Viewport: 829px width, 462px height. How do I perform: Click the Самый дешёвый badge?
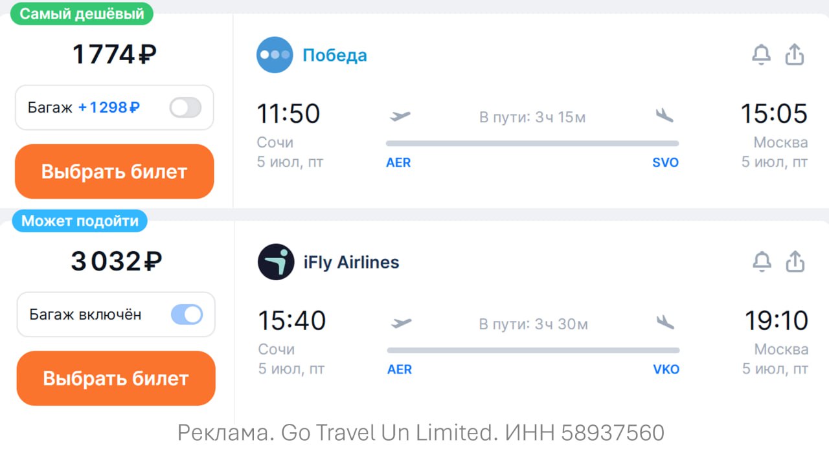82,14
